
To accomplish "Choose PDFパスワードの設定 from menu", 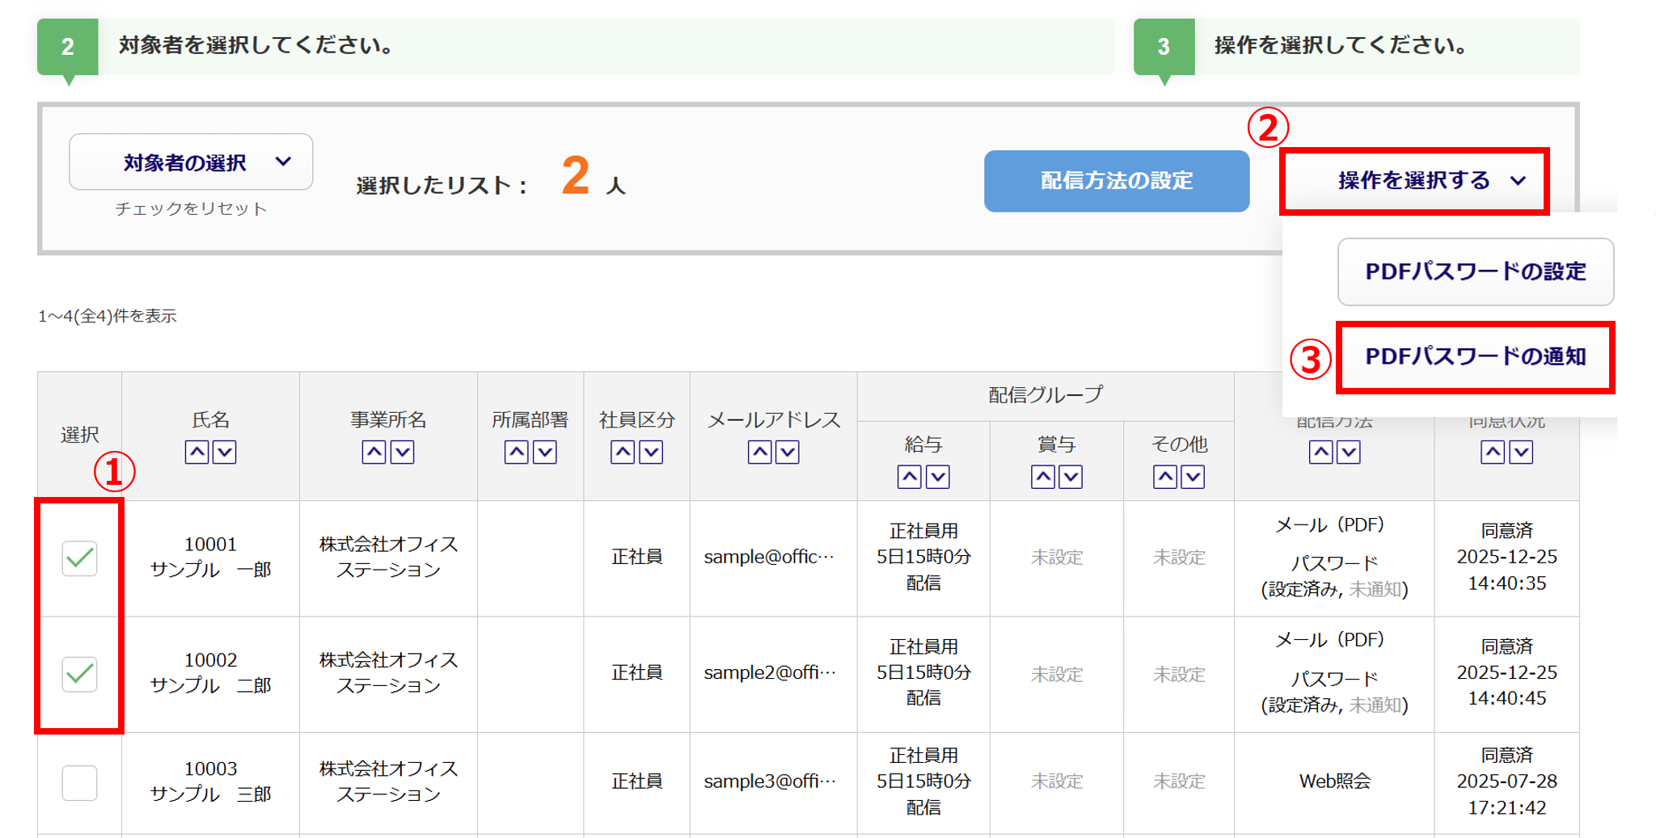I will click(x=1475, y=272).
